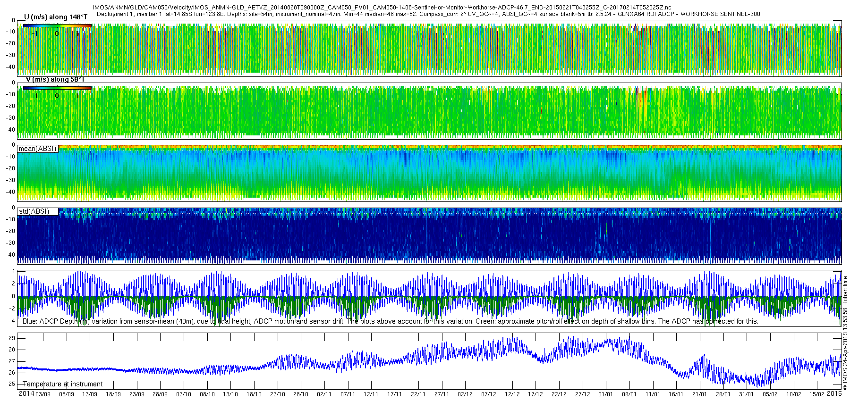This screenshot has height=401, width=850.
Task: Click the '26/01' date tick label
Action: 723,394
